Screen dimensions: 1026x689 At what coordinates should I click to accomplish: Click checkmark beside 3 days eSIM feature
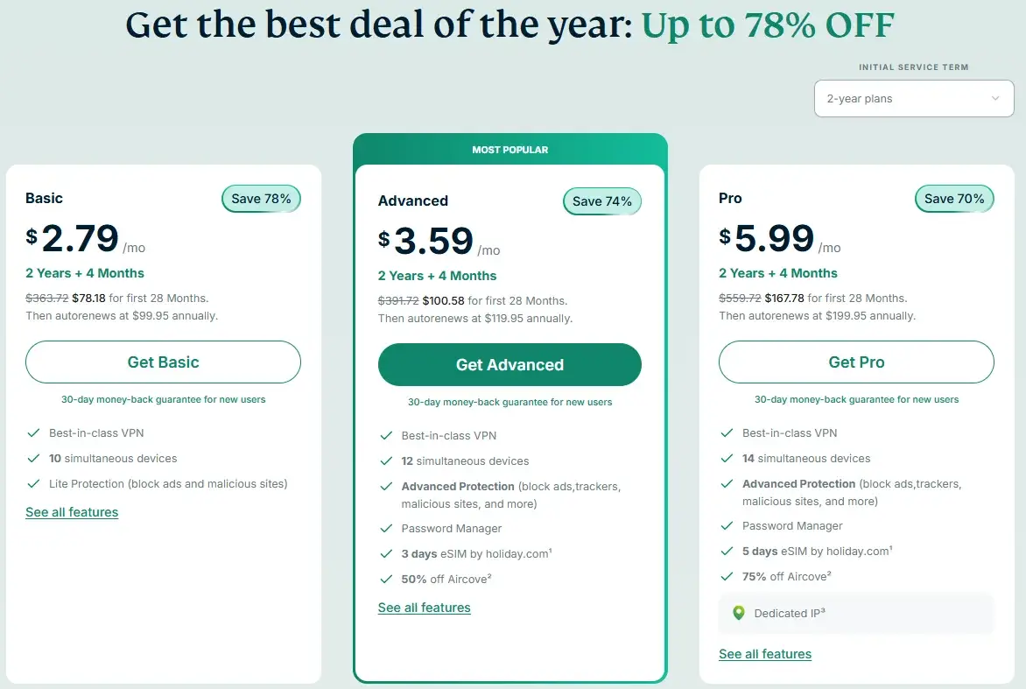coord(386,553)
